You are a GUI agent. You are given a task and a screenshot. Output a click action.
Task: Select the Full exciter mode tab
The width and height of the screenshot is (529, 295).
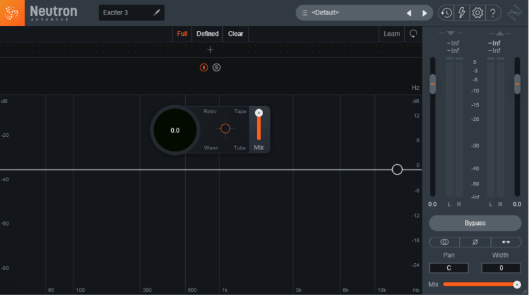[183, 34]
